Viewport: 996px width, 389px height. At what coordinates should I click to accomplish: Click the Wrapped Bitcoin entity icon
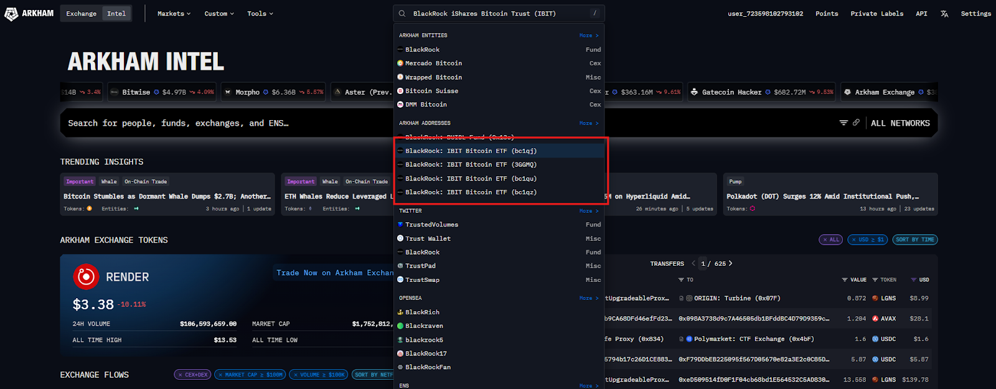click(400, 77)
